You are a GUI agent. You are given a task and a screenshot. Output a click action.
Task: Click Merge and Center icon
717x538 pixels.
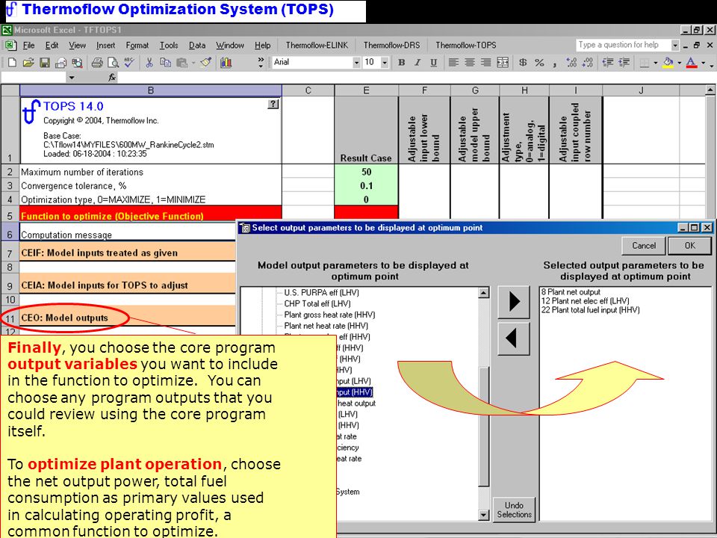(x=503, y=63)
